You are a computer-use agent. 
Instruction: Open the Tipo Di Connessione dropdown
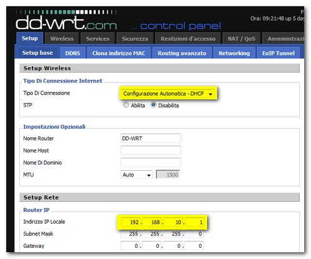click(168, 94)
